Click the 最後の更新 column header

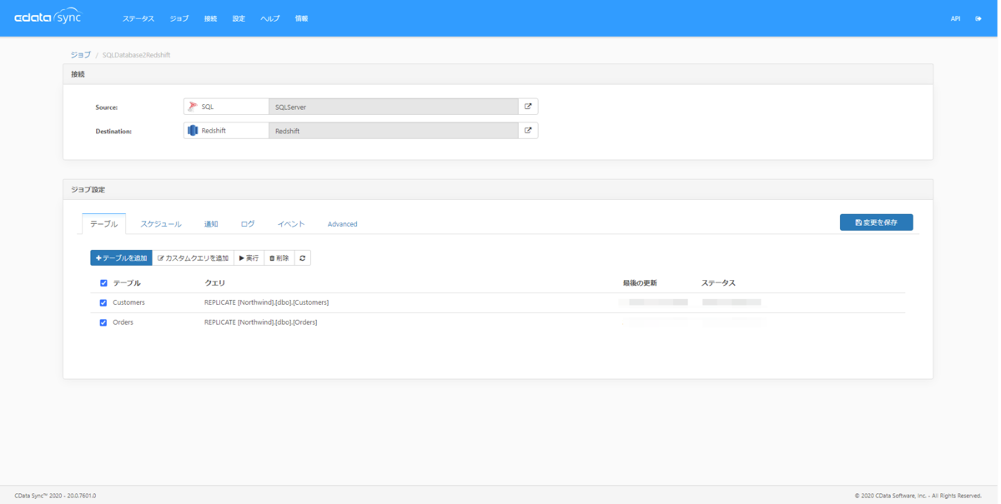640,283
